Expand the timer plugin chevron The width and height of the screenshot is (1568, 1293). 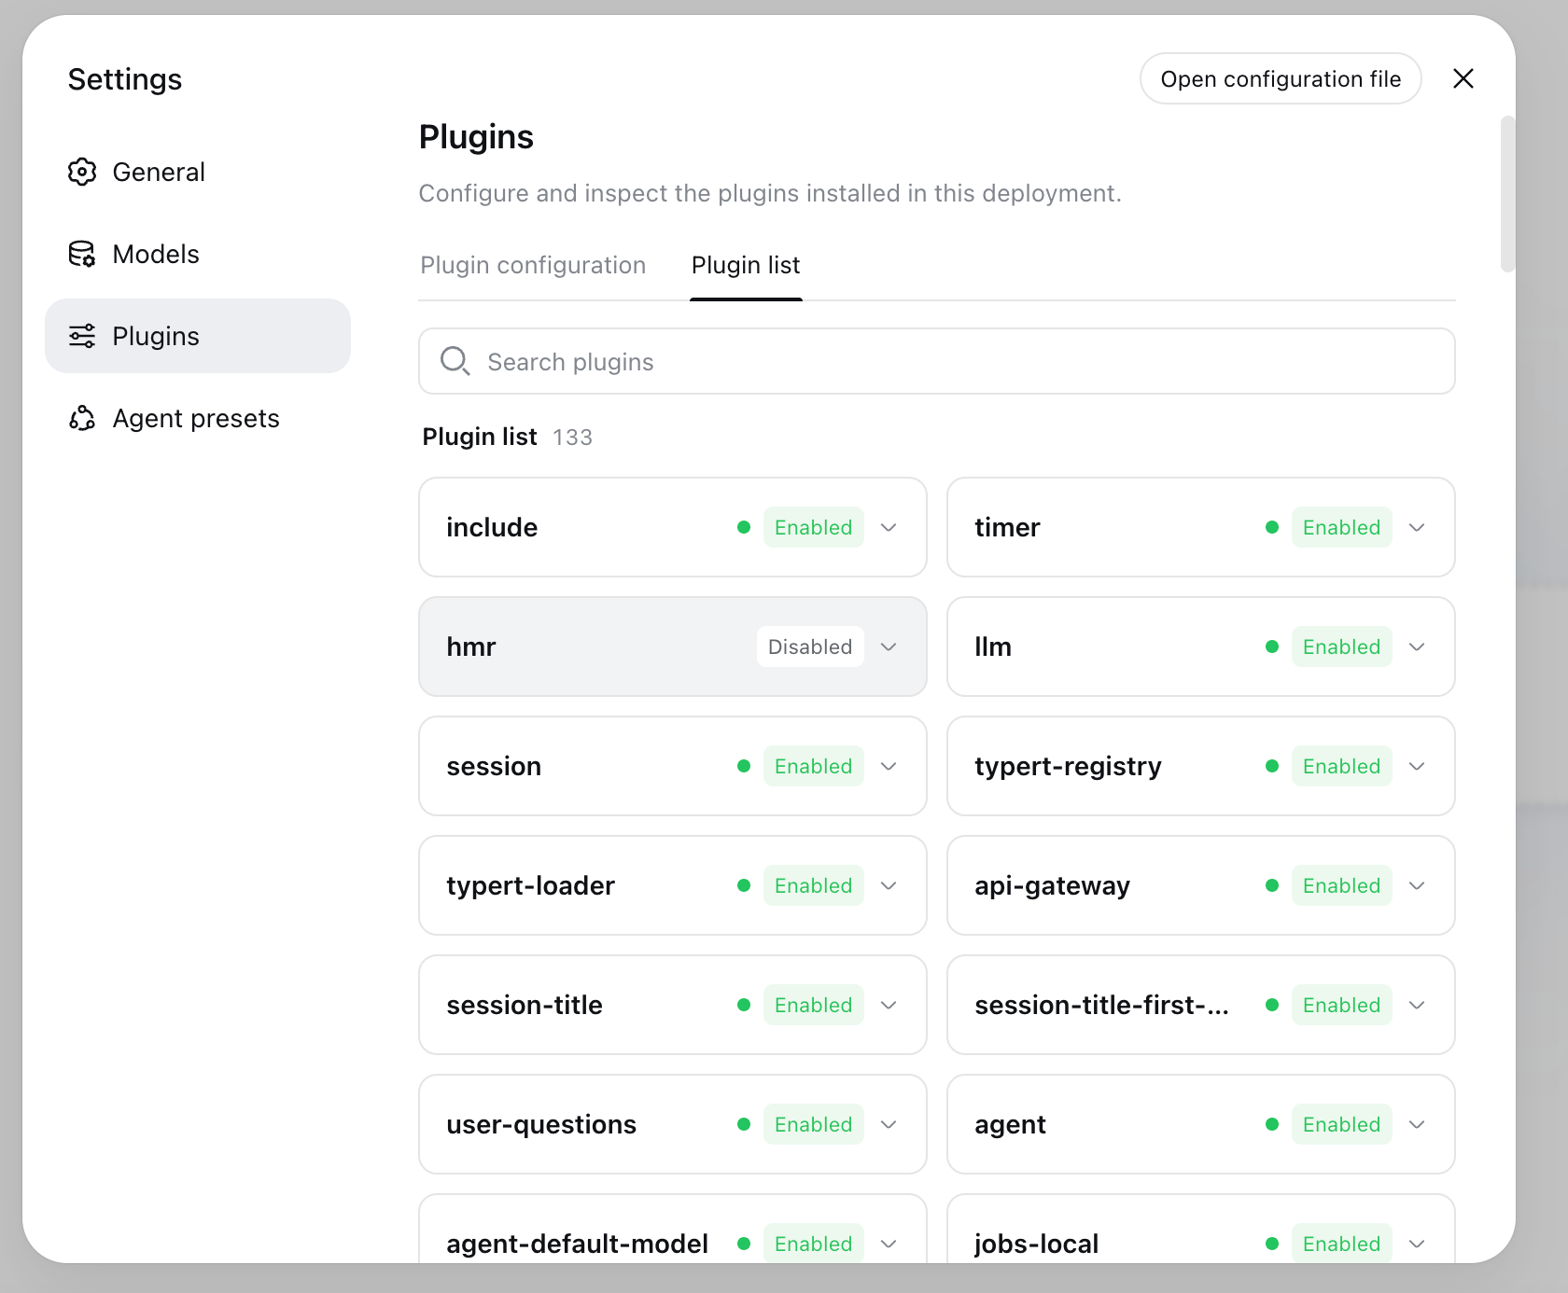click(x=1417, y=527)
